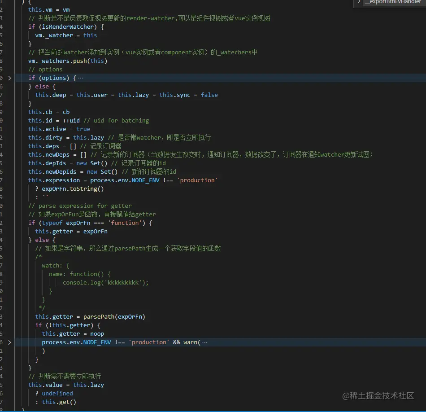This screenshot has height=412, width=426.
Task: Click 'this.value = this.lazy' line
Action: coord(66,385)
